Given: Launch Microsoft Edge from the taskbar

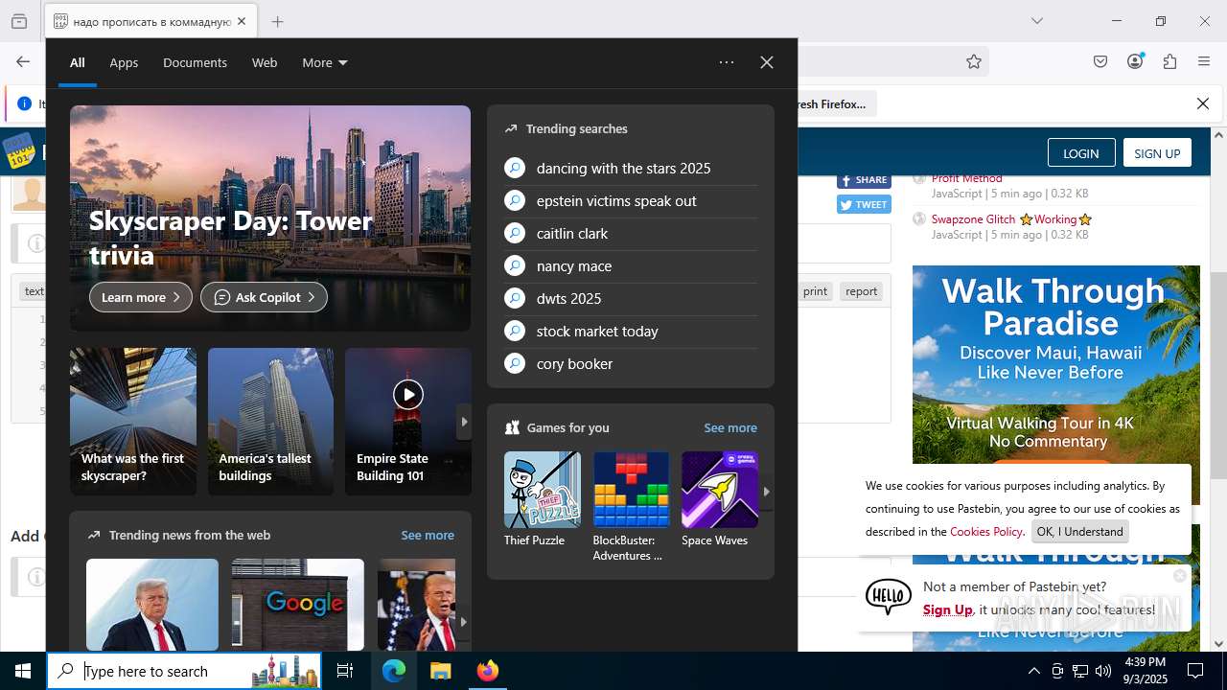Looking at the screenshot, I should [x=394, y=671].
